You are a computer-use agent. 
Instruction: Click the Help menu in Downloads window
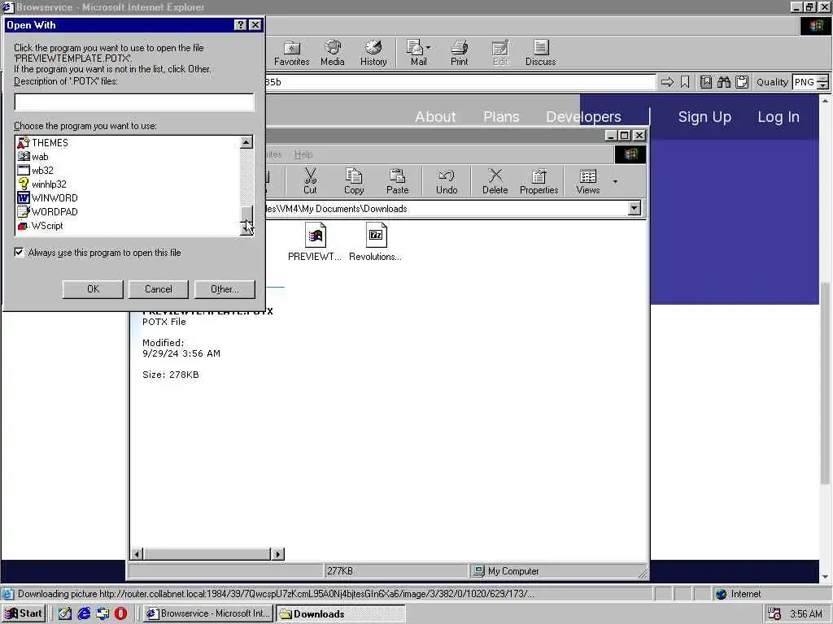pyautogui.click(x=303, y=154)
